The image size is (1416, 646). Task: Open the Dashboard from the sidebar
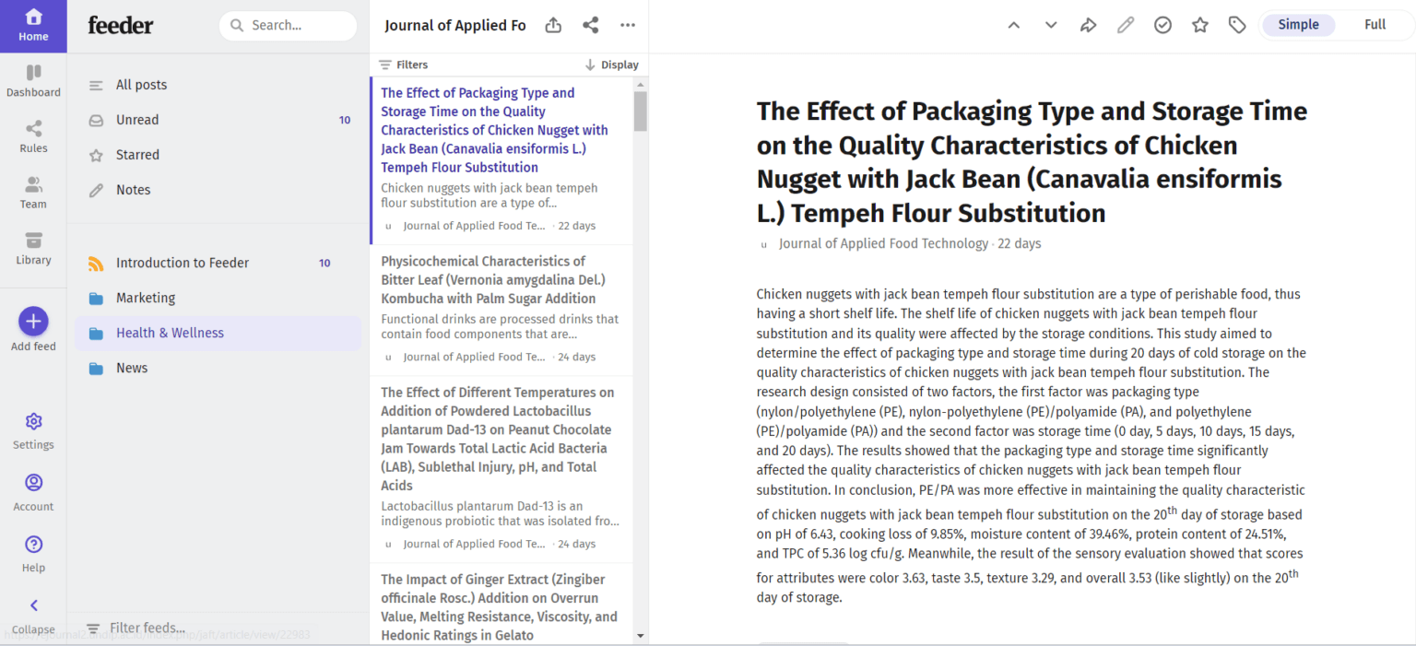33,81
